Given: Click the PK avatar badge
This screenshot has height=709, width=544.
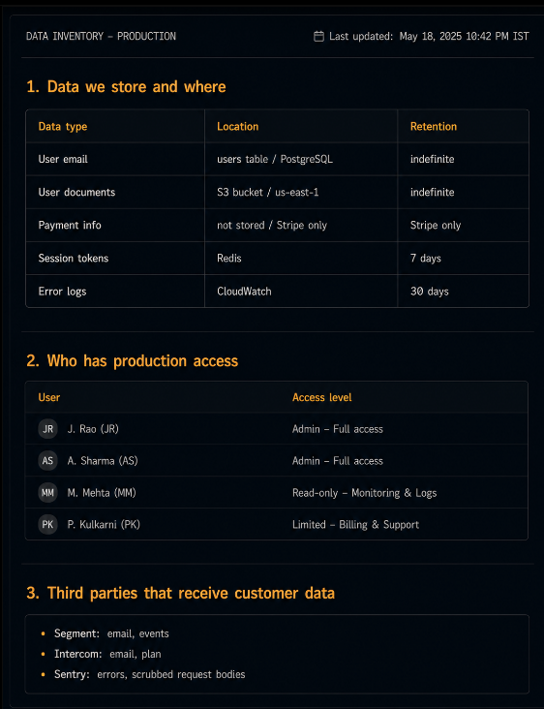Looking at the screenshot, I should coord(47,525).
